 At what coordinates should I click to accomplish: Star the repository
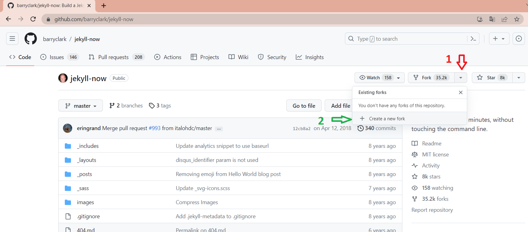click(492, 78)
